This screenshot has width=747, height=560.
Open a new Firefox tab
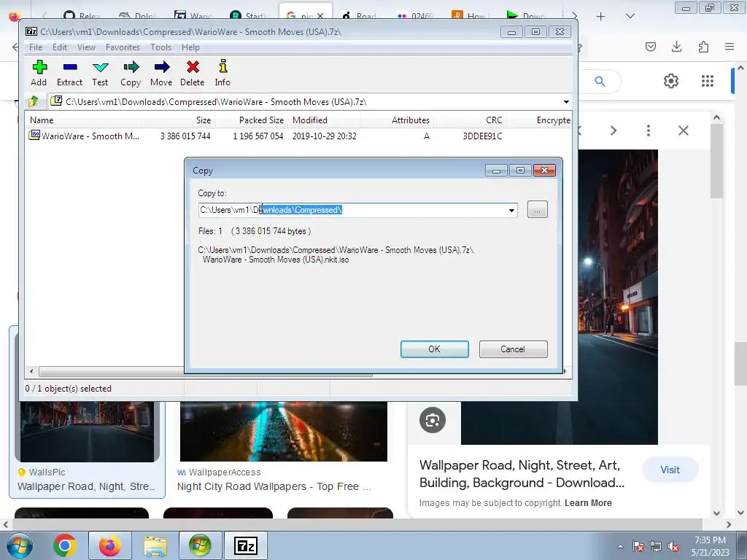point(601,17)
